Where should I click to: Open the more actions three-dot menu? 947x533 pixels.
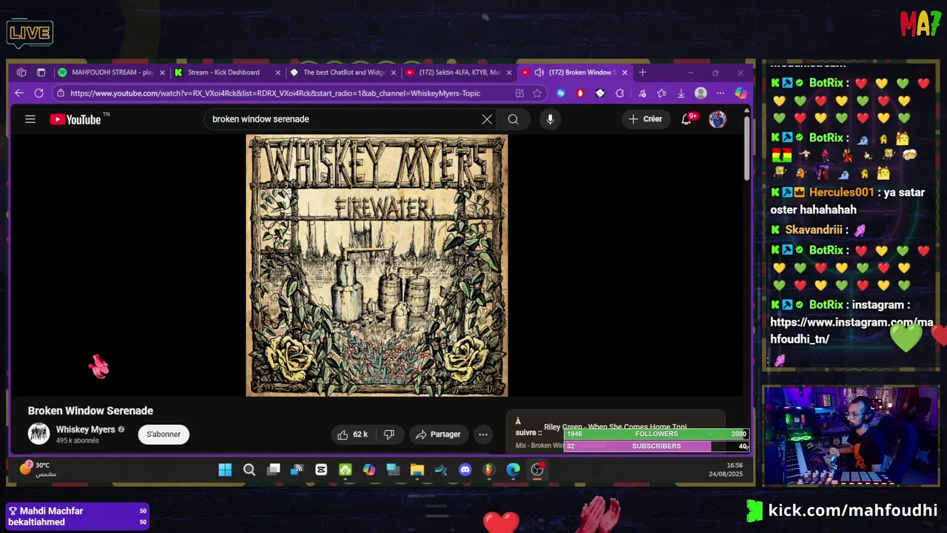point(483,435)
